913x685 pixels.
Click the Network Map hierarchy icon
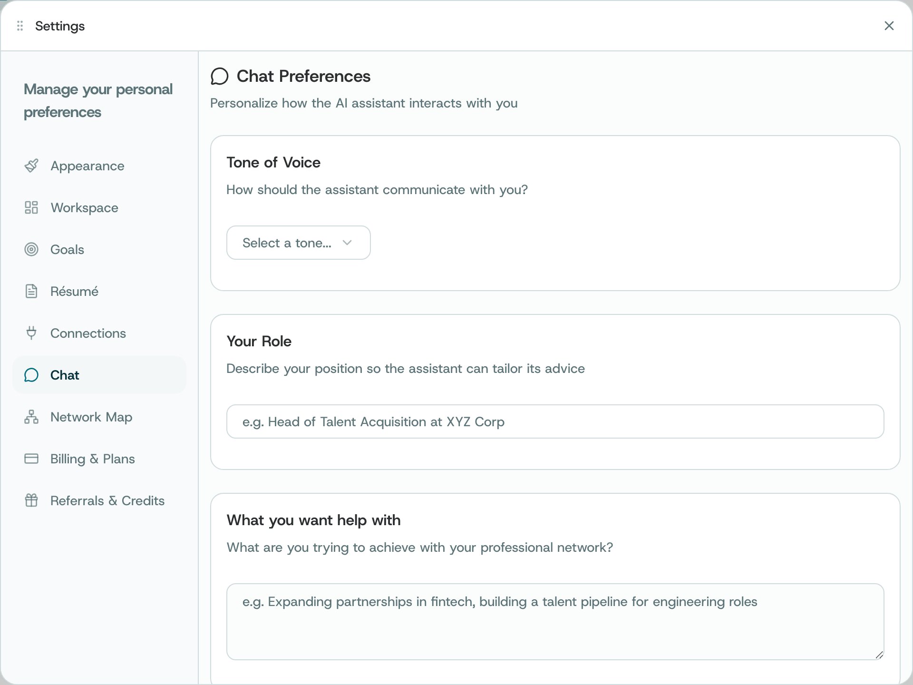click(31, 417)
